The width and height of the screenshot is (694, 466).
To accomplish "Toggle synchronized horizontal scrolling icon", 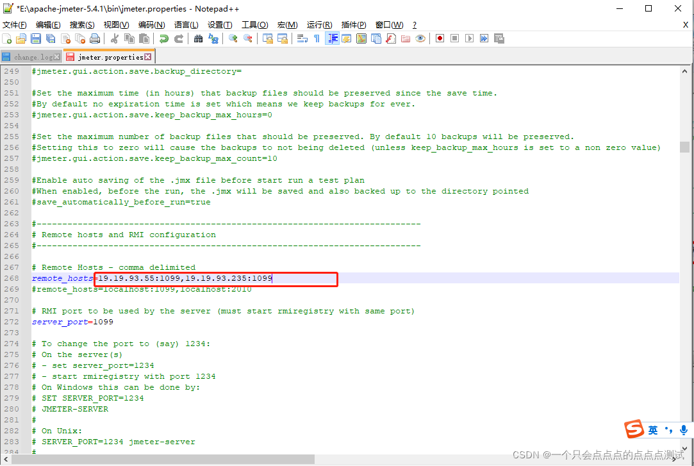I will [x=283, y=38].
